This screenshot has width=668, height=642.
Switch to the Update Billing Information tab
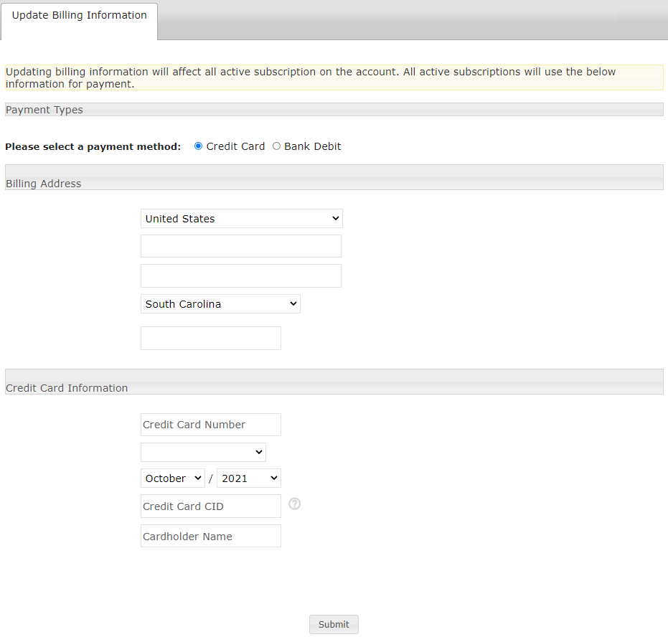(x=79, y=16)
